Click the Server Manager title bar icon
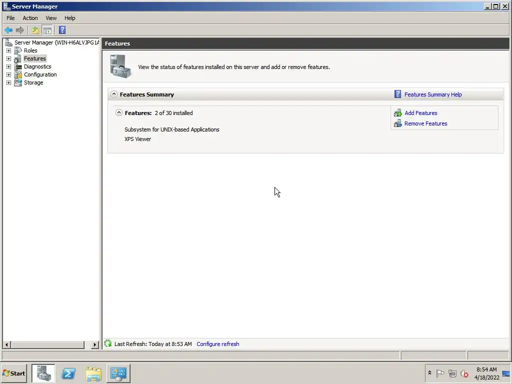Viewport: 512px width, 384px height. click(x=6, y=6)
